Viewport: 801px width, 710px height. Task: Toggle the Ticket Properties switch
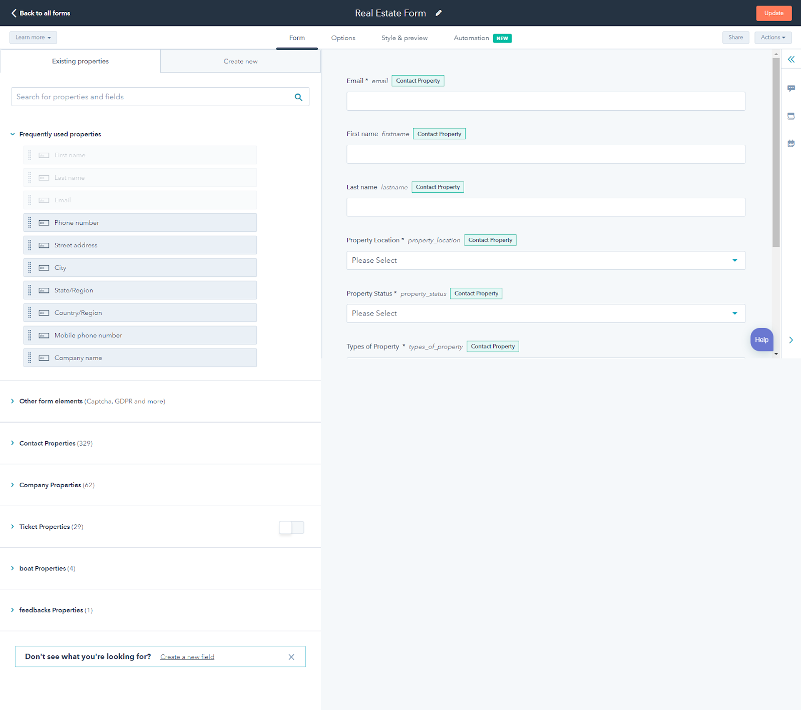pyautogui.click(x=291, y=527)
